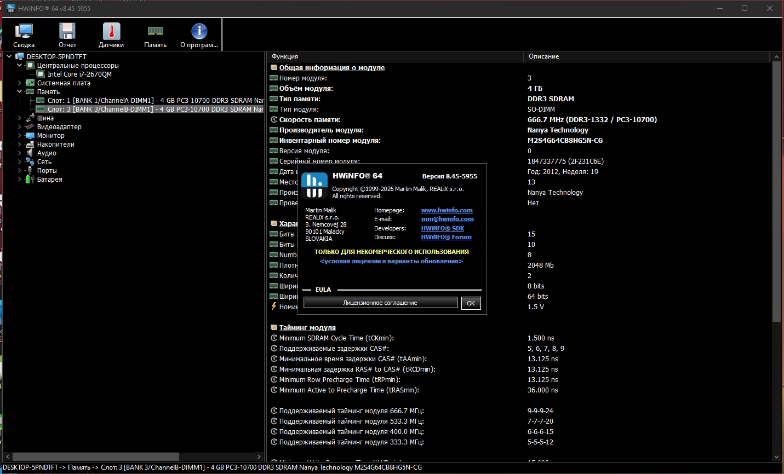Click the memory icon beside Слот: 3
The image size is (784, 474).
pos(40,109)
